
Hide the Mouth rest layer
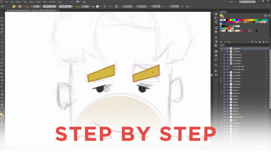tap(221, 93)
